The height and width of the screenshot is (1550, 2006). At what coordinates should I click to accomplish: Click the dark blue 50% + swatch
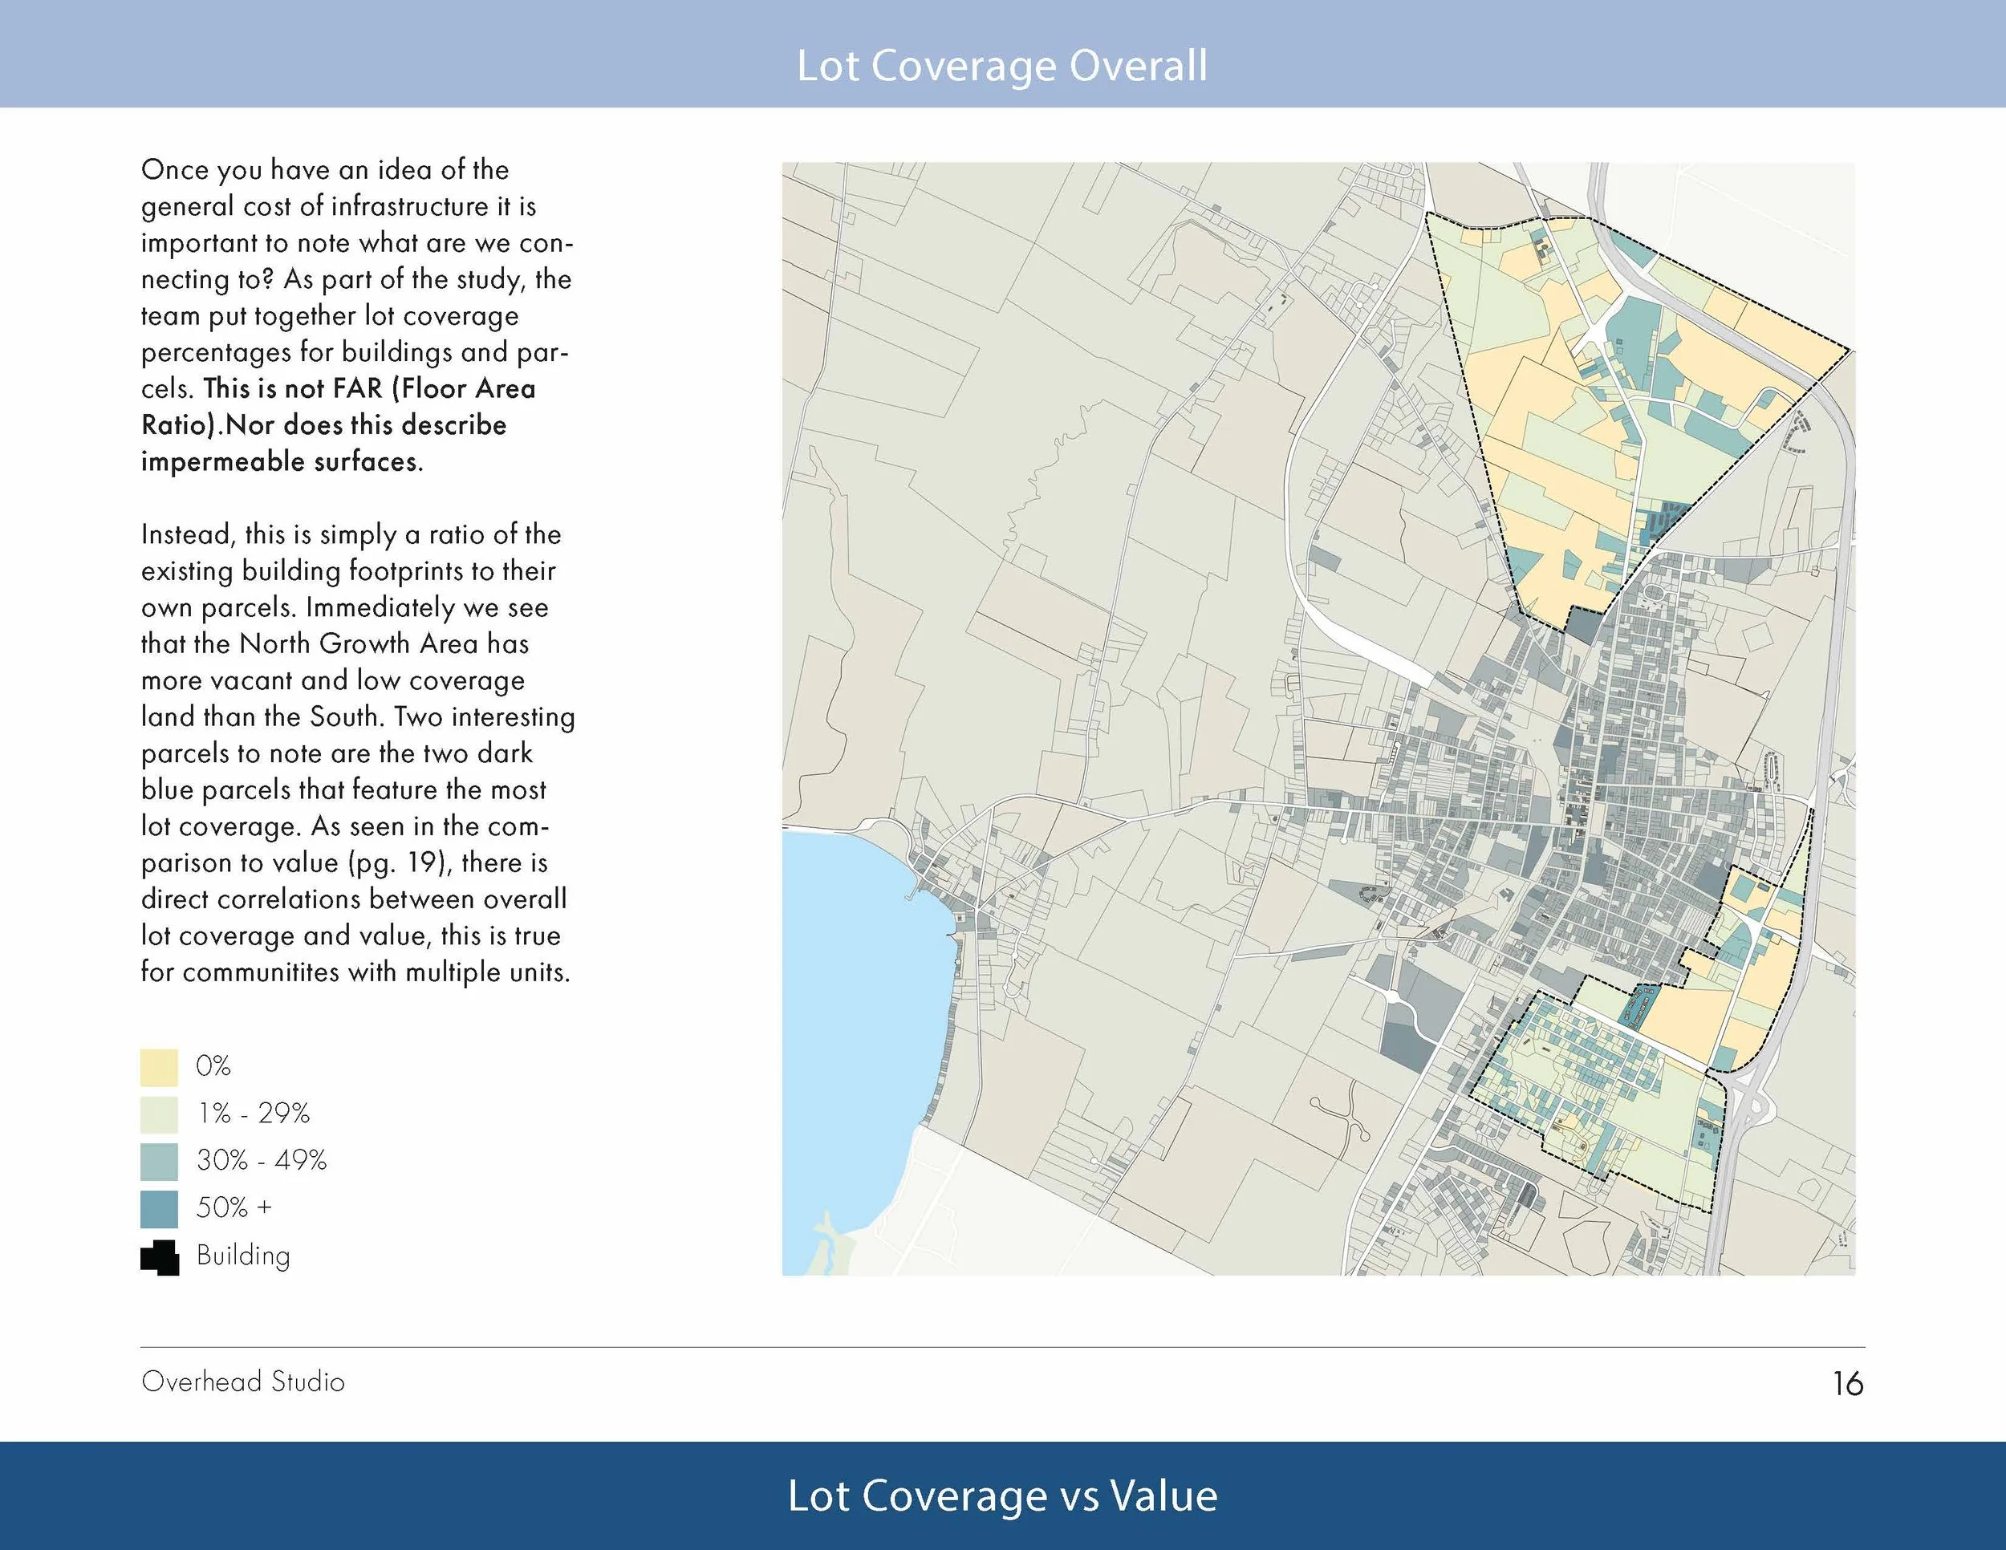click(159, 1208)
